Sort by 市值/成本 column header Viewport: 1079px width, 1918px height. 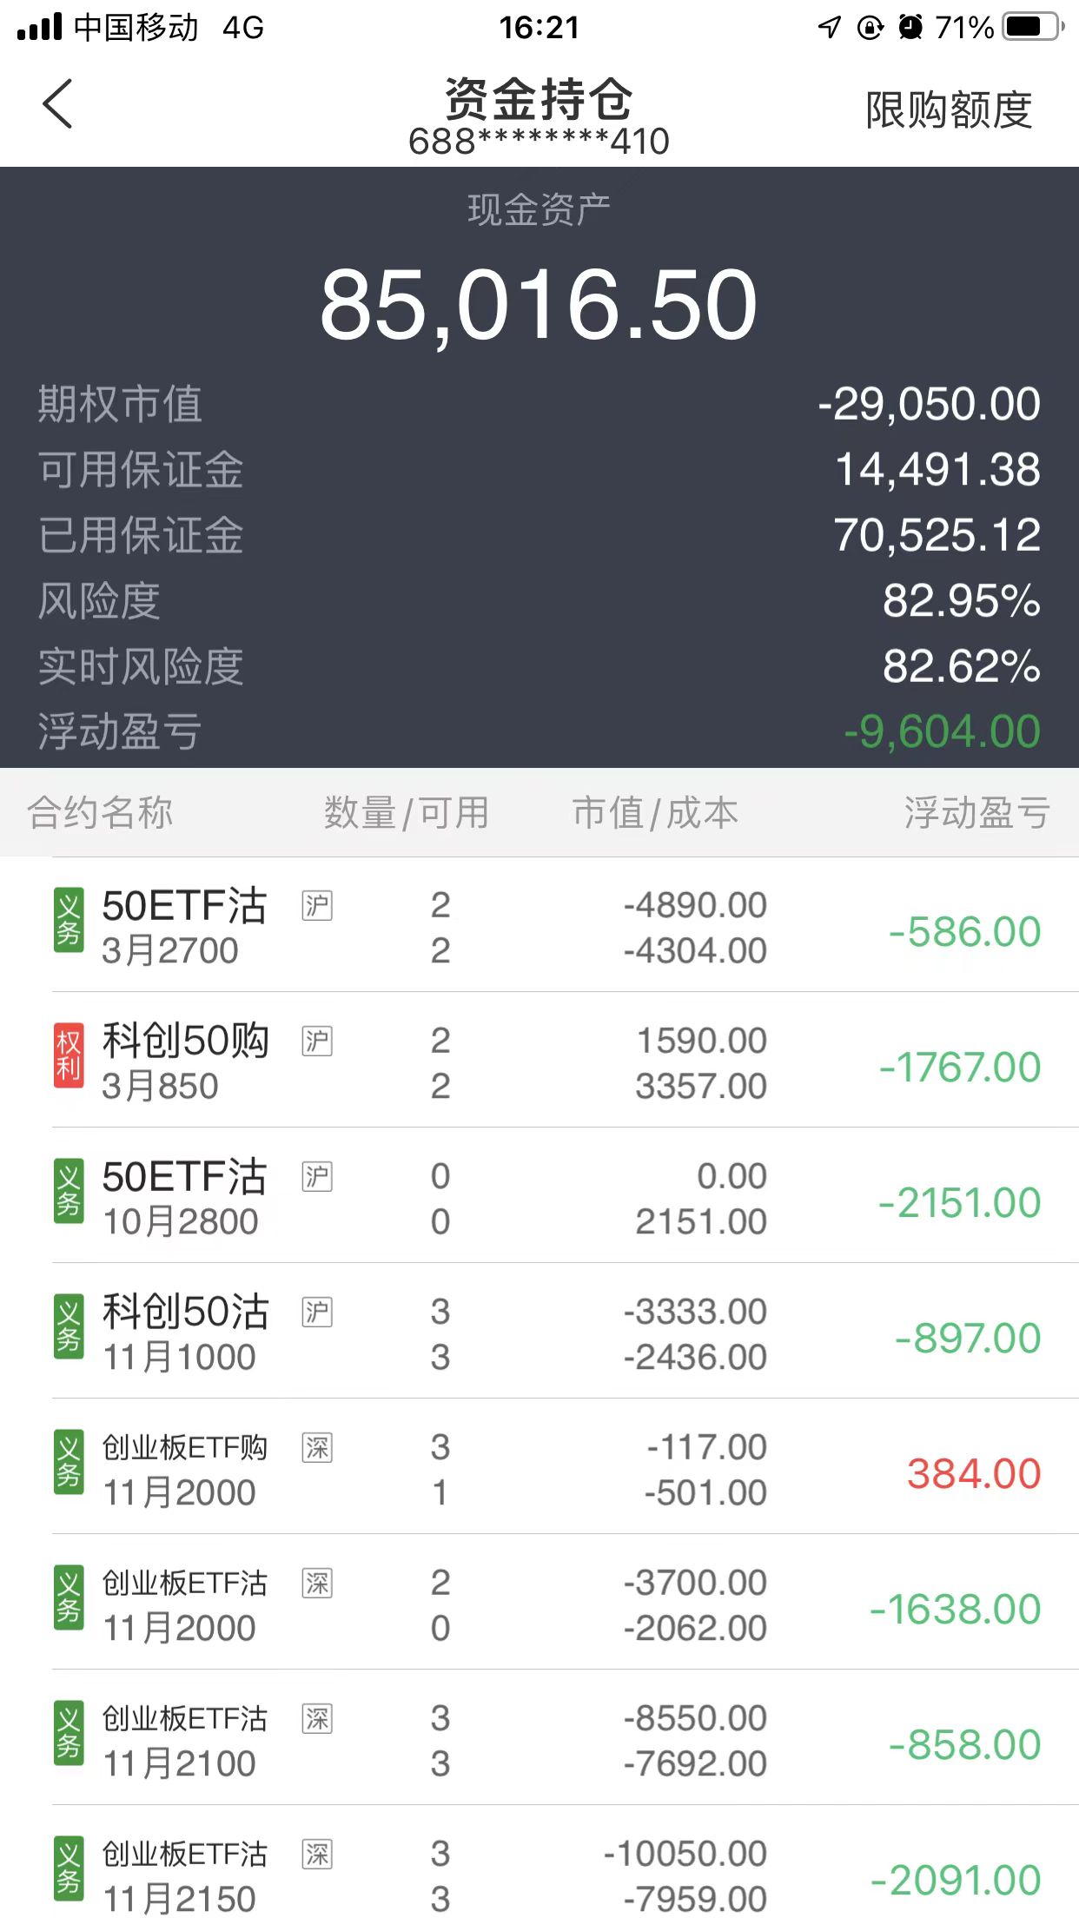(x=655, y=813)
